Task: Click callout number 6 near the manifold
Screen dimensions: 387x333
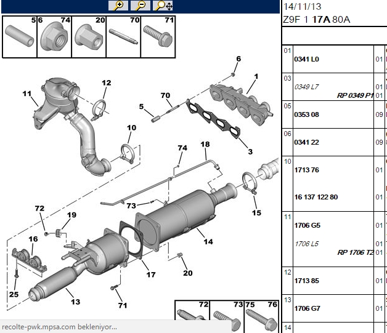Action: (238, 59)
